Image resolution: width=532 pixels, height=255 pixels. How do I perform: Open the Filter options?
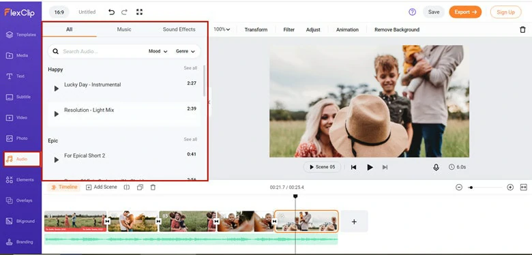click(289, 29)
